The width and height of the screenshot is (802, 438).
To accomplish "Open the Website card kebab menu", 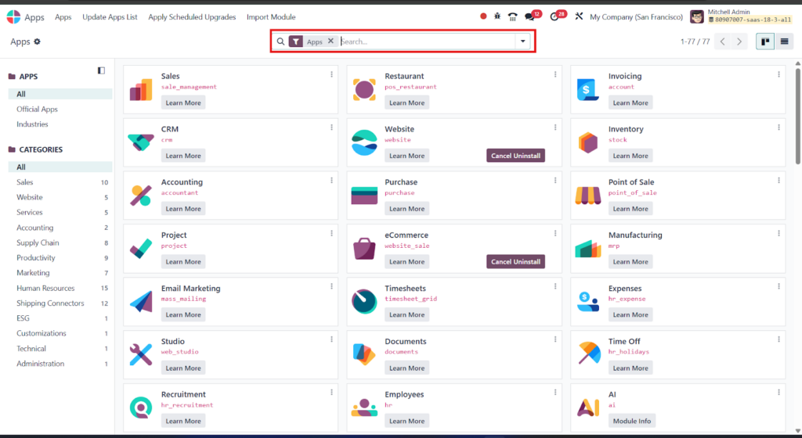I will tap(555, 127).
